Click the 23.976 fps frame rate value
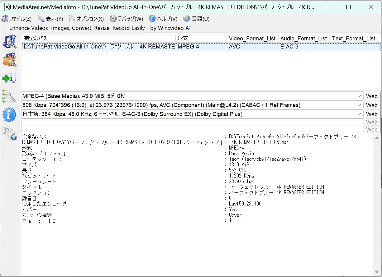 [x=241, y=181]
